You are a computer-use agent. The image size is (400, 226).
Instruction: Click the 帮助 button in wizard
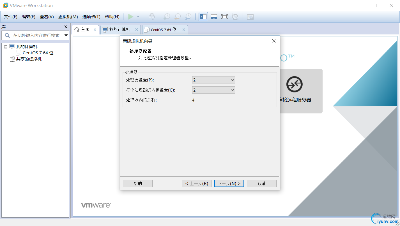tap(138, 183)
